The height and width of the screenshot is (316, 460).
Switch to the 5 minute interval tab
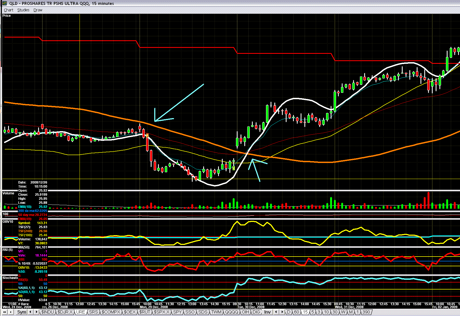313,312
